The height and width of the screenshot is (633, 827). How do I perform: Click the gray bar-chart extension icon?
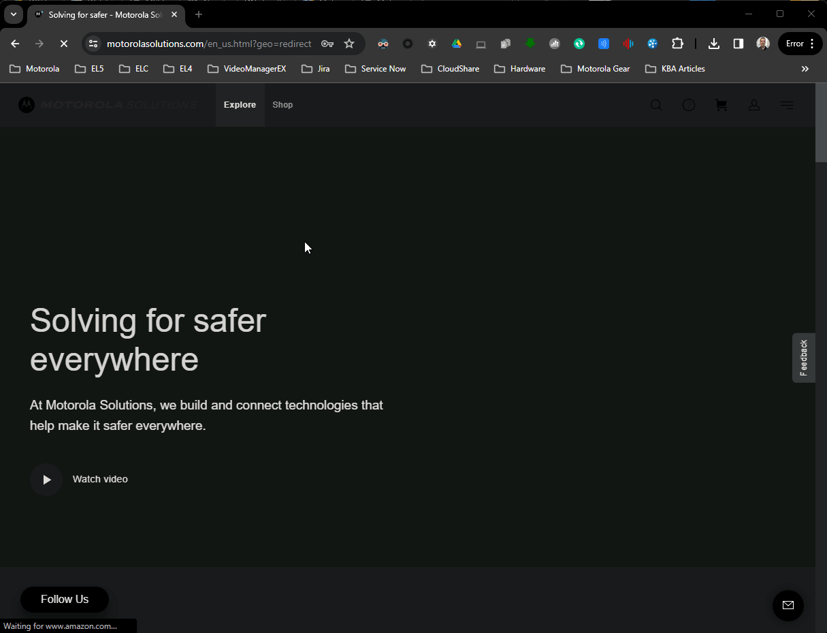point(555,44)
